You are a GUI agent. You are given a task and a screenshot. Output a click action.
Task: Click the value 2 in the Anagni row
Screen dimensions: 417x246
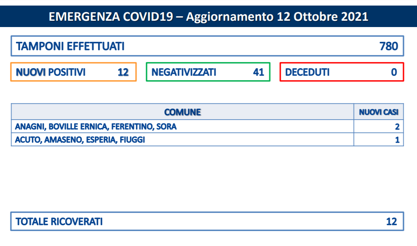click(397, 126)
